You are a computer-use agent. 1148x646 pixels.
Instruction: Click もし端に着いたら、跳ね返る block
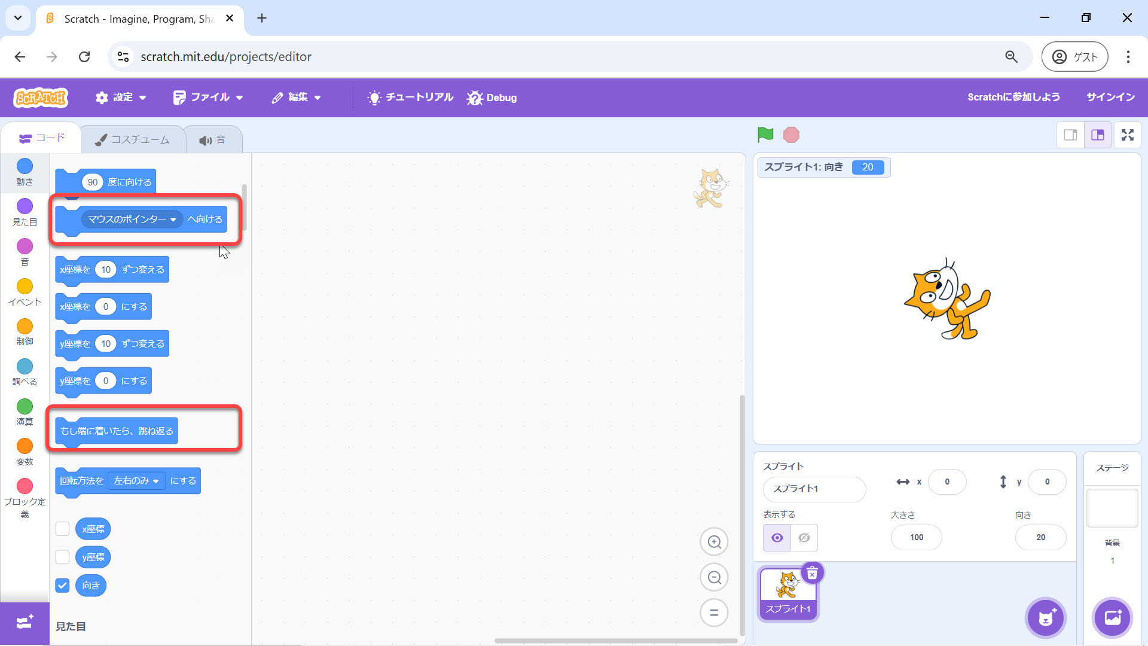click(117, 431)
